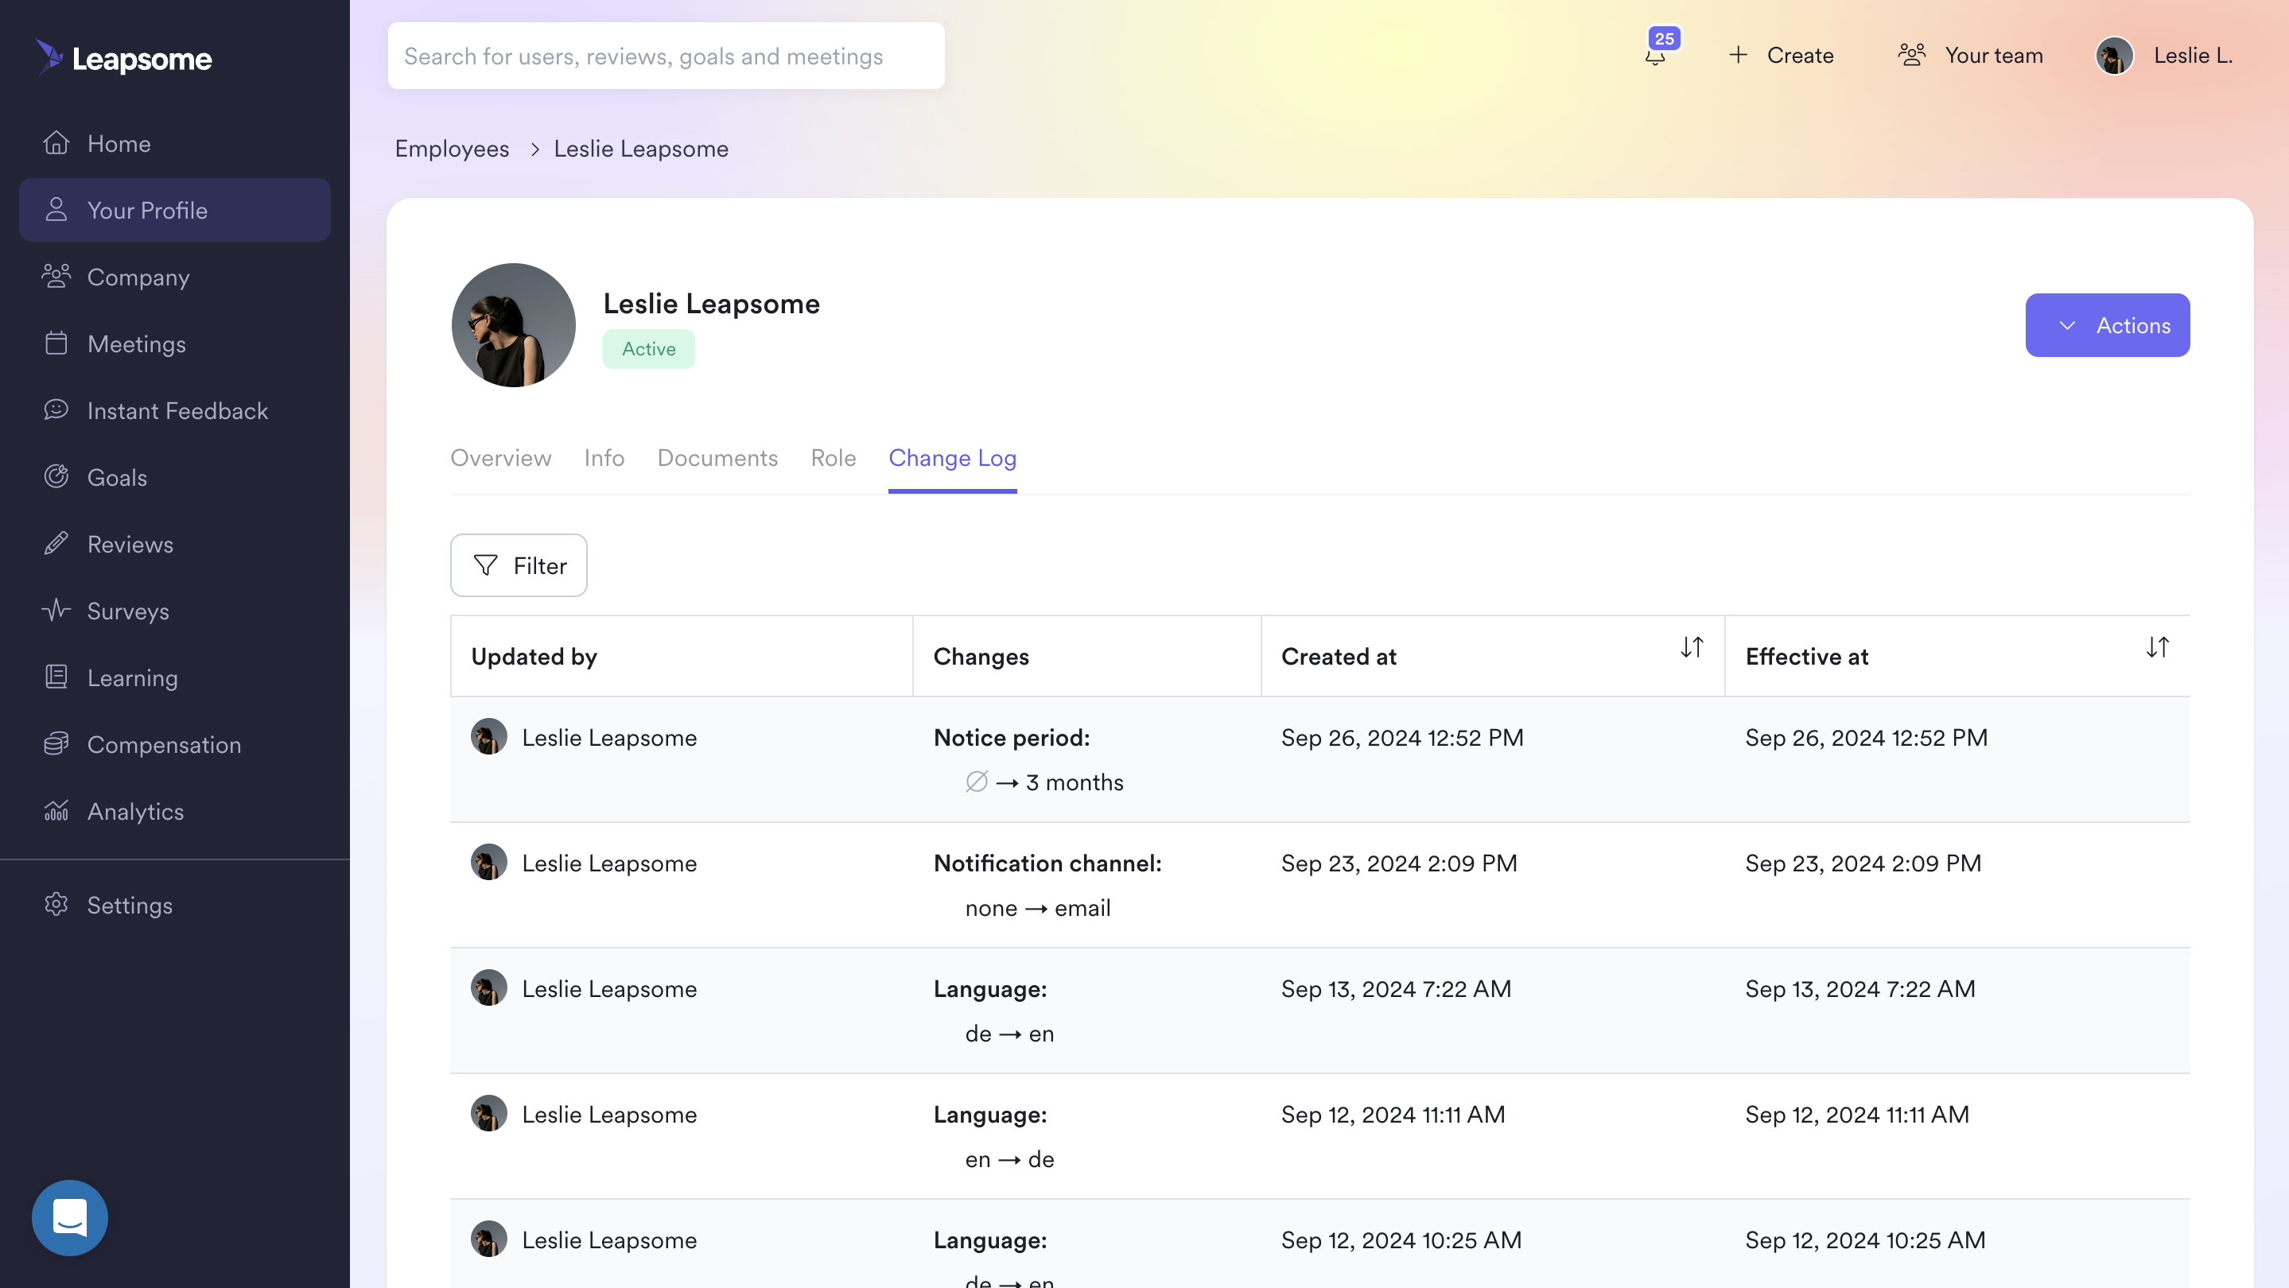Click 'Notification channel:' label
This screenshot has width=2289, height=1288.
pos(1047,863)
